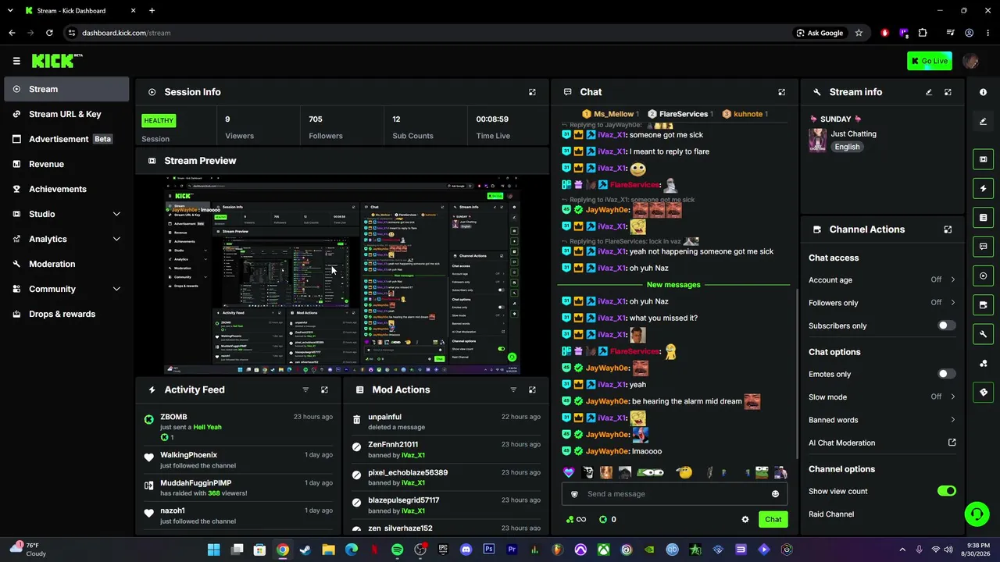Open the Slow mode setting chevron
This screenshot has width=1000, height=562.
click(x=952, y=397)
